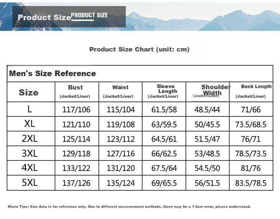Image resolution: width=280 pixels, height=219 pixels.
Task: Click the Warm Tips note text
Action: coord(129,207)
